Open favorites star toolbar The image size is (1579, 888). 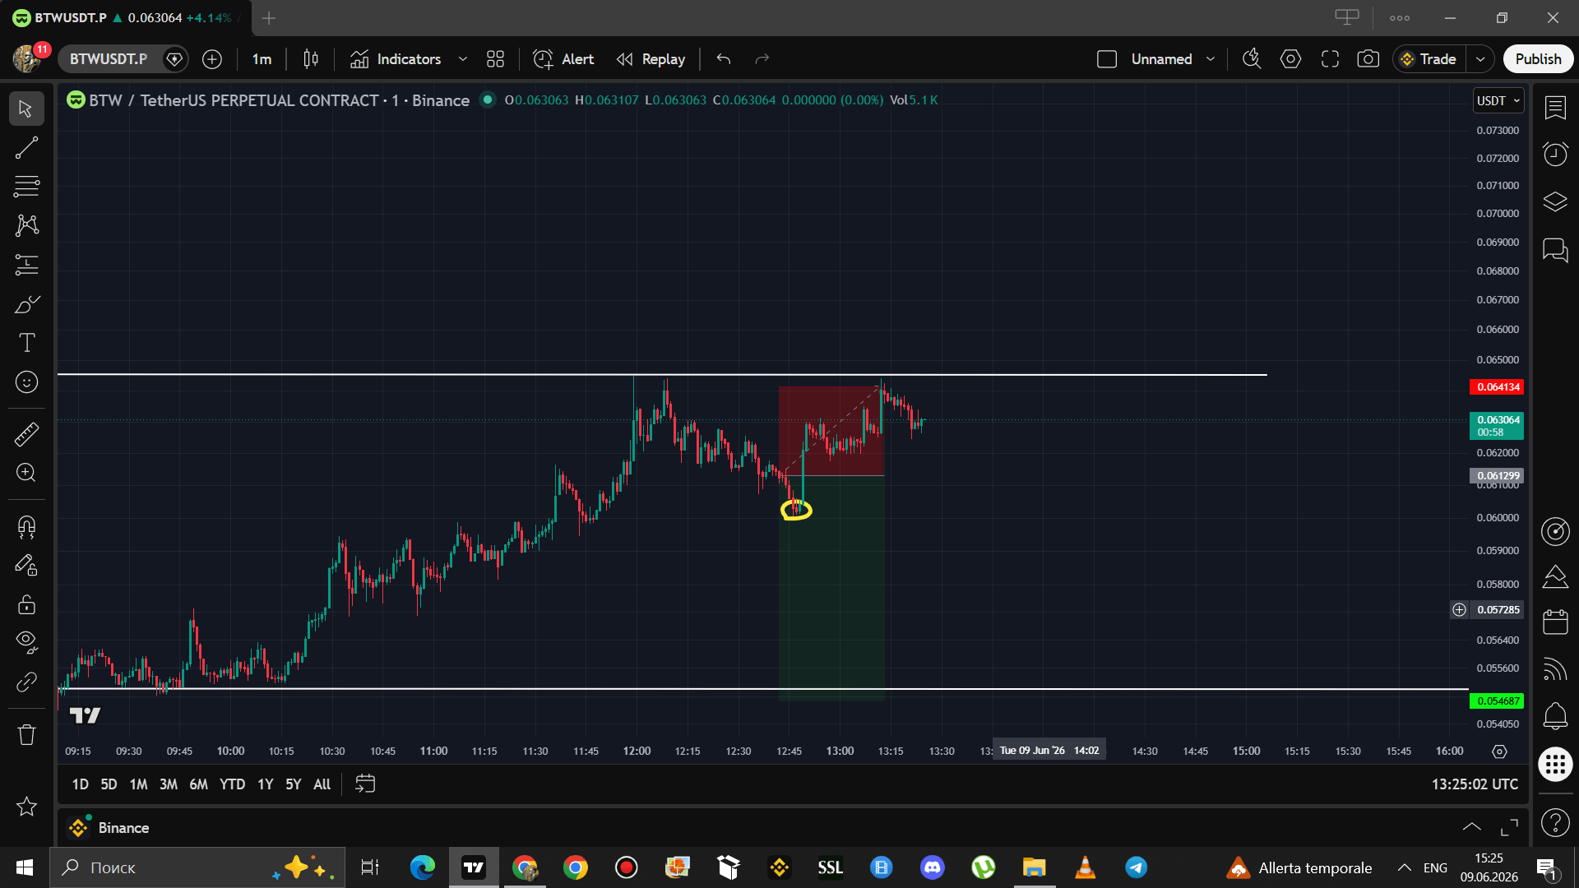(26, 807)
